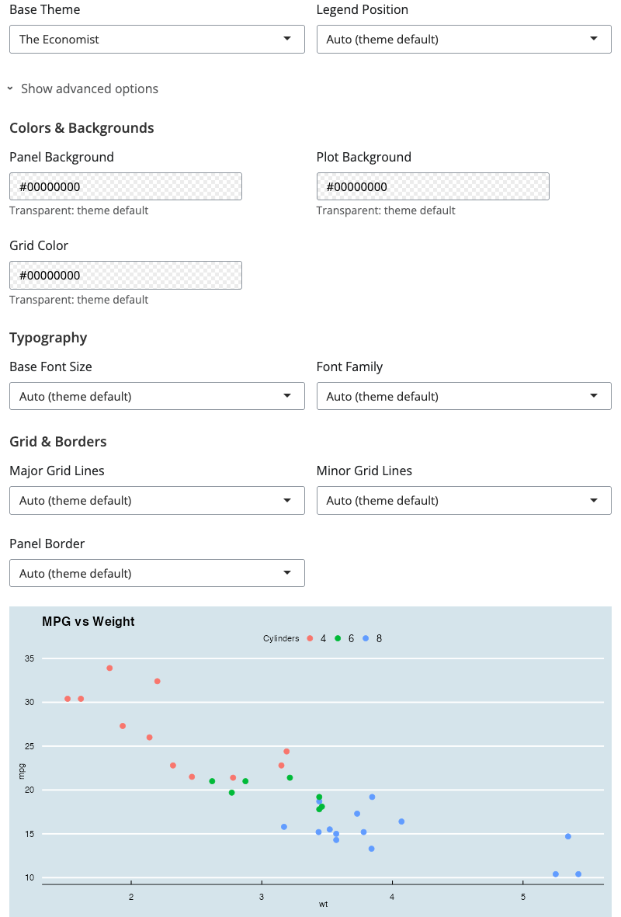Viewport: 621px width, 917px height.
Task: Click the Grid Color input field
Action: tap(126, 275)
